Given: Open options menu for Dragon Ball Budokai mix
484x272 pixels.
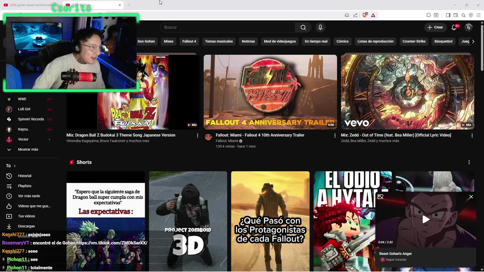Looking at the screenshot, I should pyautogui.click(x=197, y=135).
